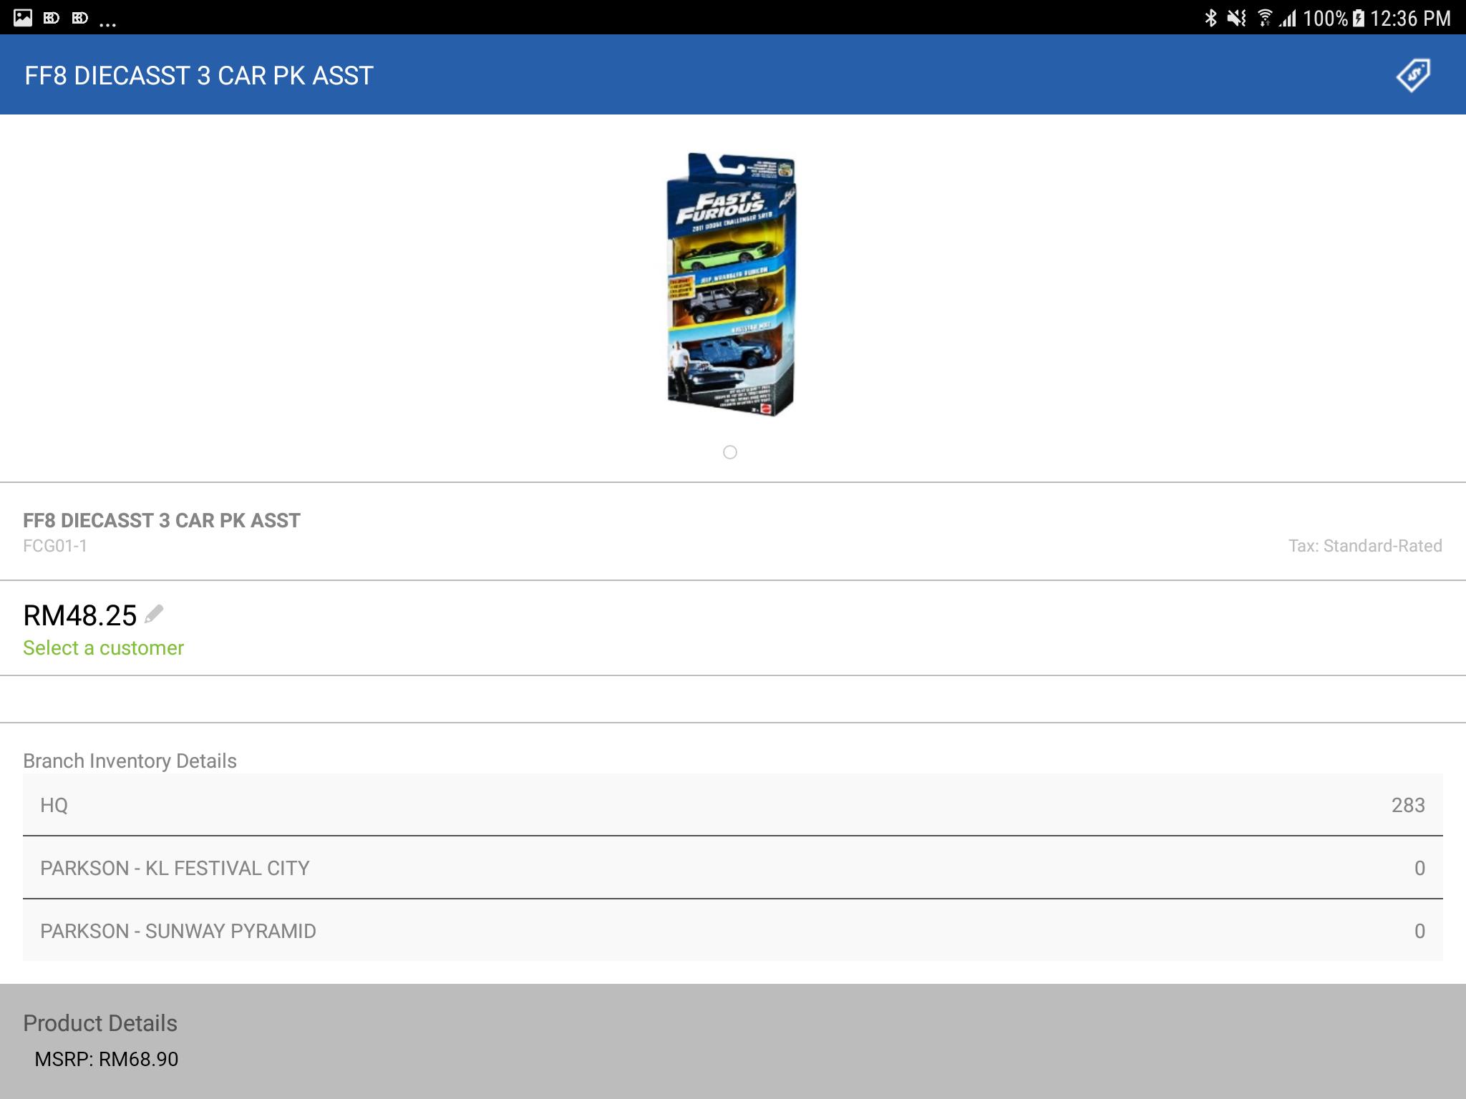Tap the product code FCG01-1
Image resolution: width=1466 pixels, height=1099 pixels.
[x=55, y=546]
